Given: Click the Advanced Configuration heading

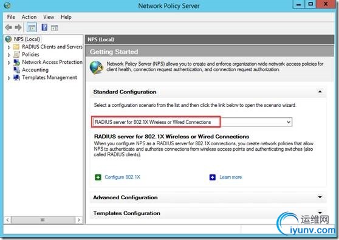Looking at the screenshot, I should click(x=125, y=197).
